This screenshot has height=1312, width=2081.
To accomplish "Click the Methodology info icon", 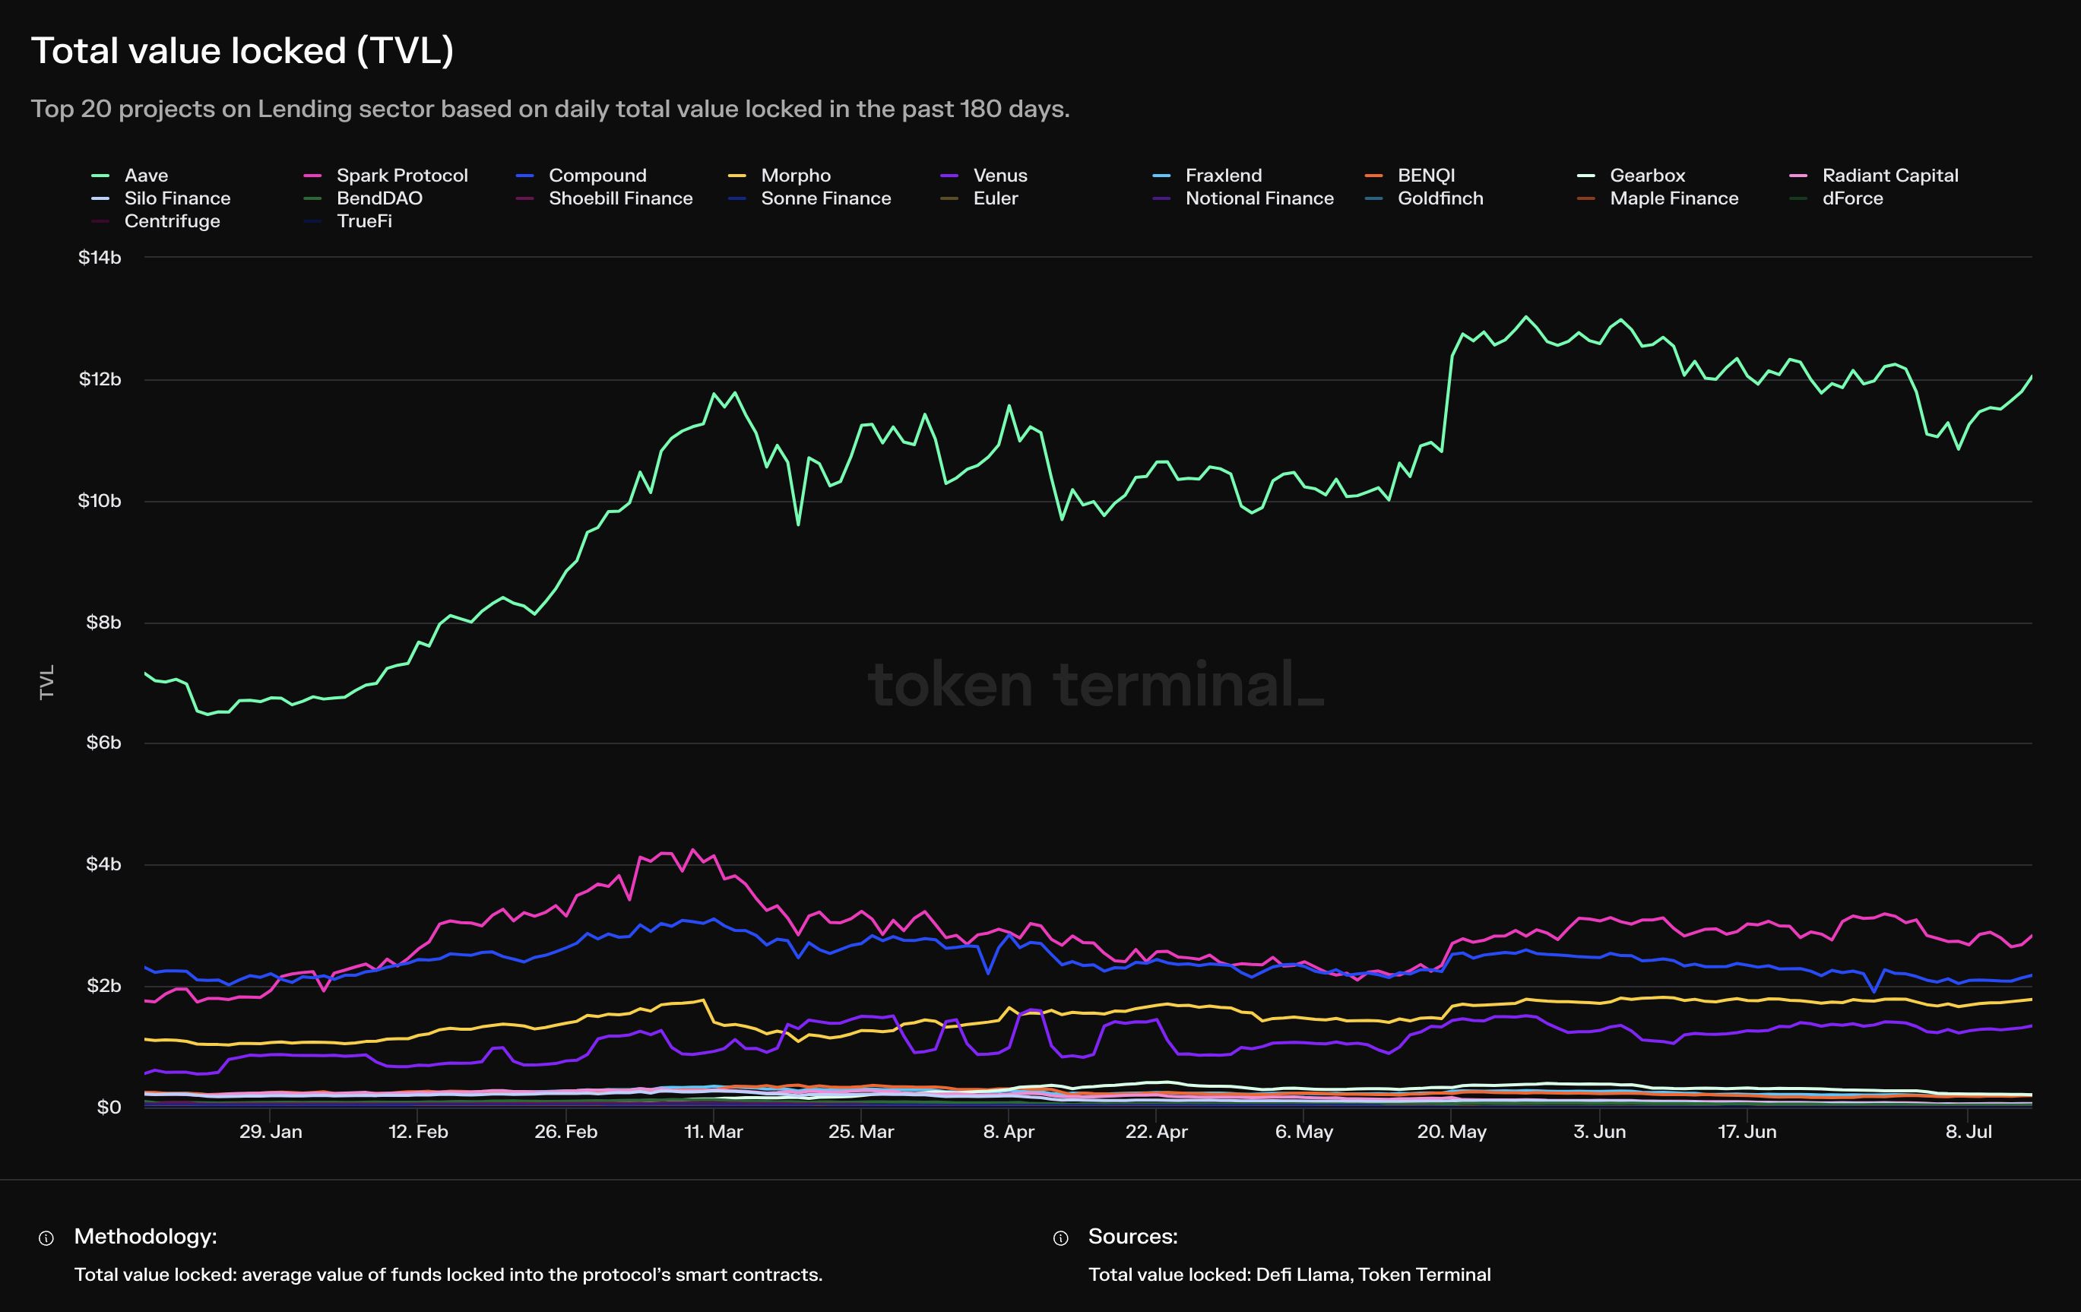I will tap(46, 1238).
